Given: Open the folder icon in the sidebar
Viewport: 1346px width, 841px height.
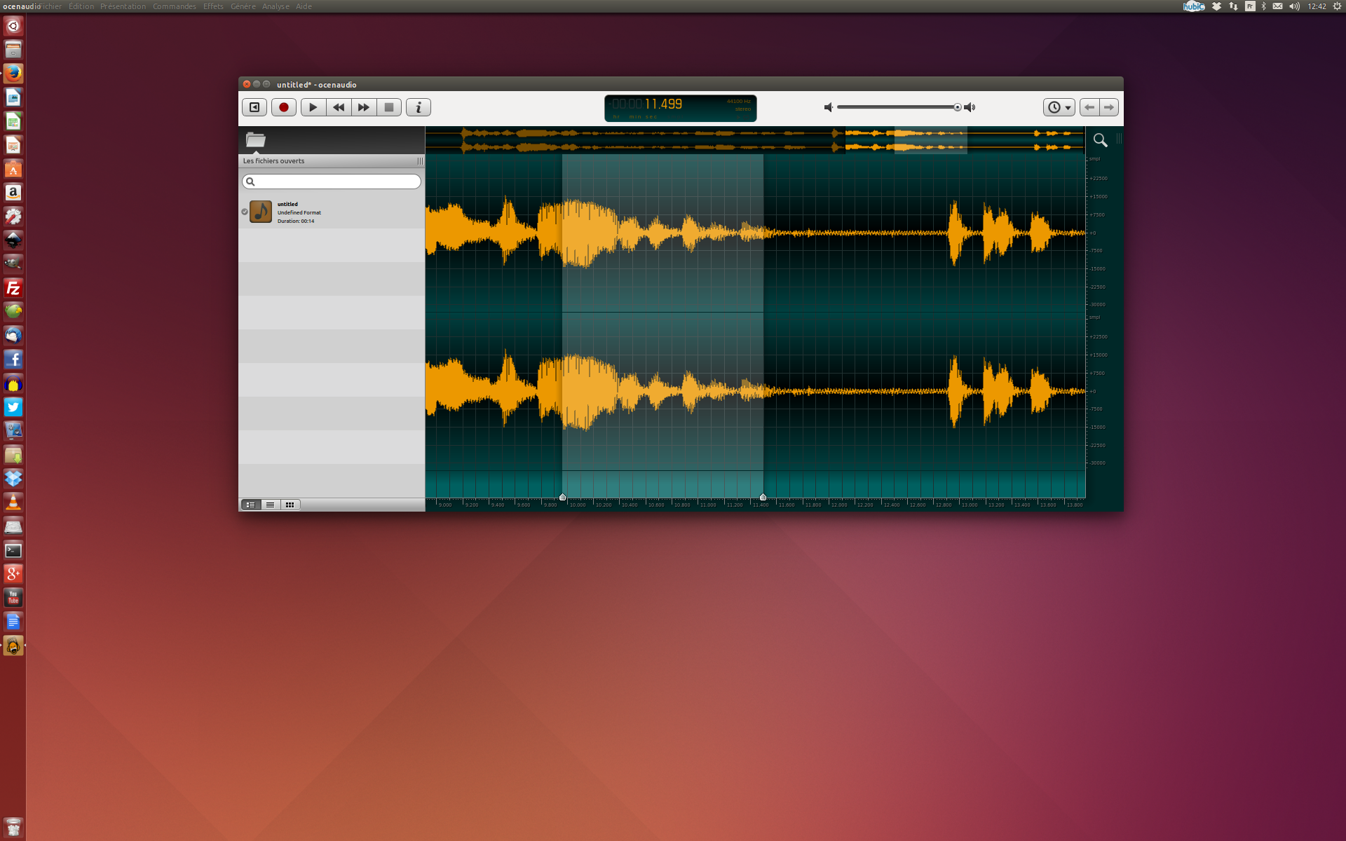Looking at the screenshot, I should 256,139.
